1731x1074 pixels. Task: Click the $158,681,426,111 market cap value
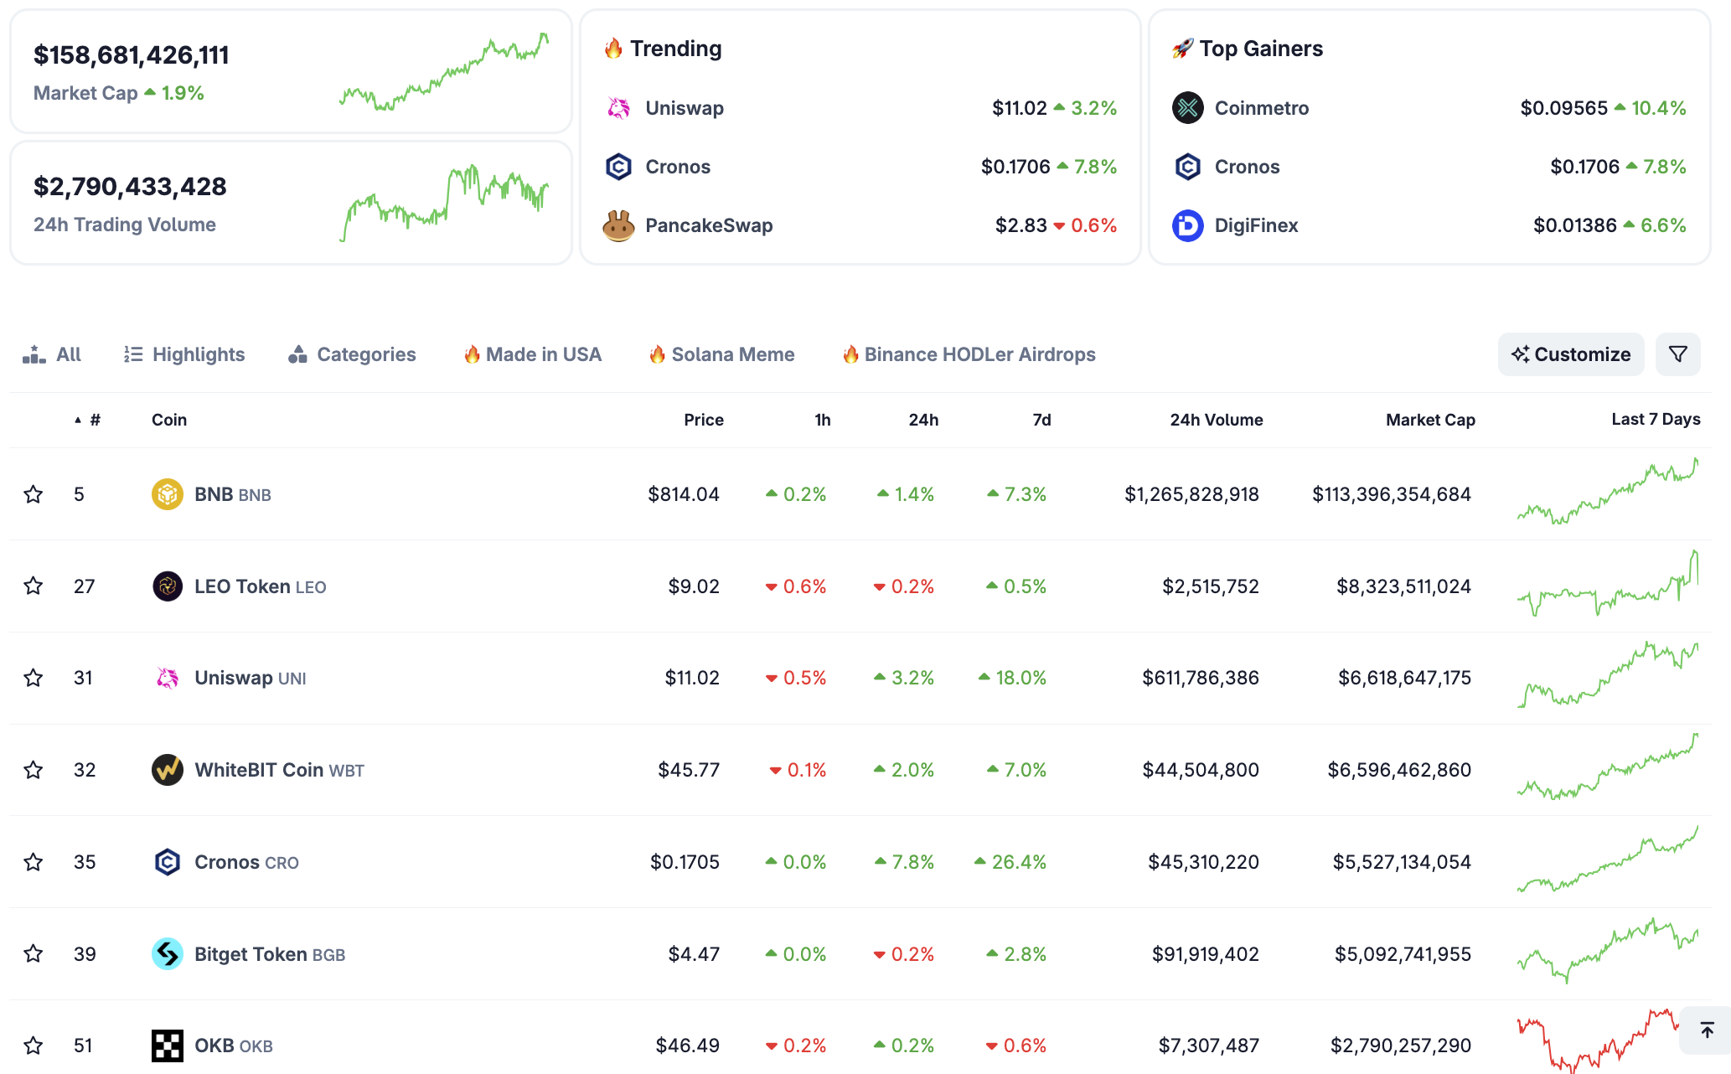click(x=132, y=55)
